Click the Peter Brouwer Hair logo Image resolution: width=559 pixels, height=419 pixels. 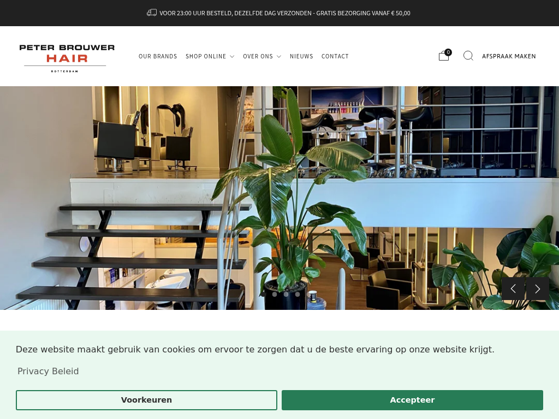coord(67,58)
